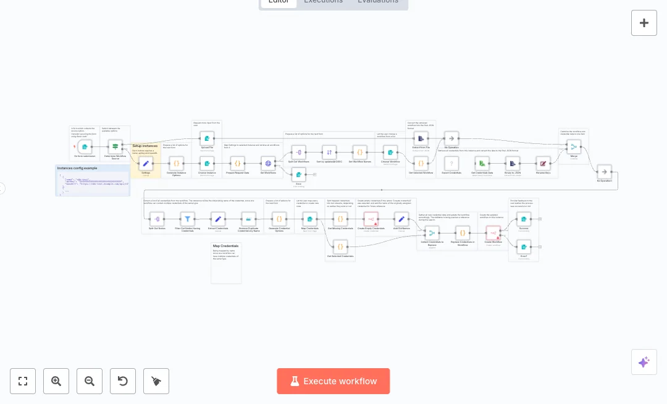The height and width of the screenshot is (404, 667).
Task: Expand the collapsed left side panel chevron
Action: point(2,188)
